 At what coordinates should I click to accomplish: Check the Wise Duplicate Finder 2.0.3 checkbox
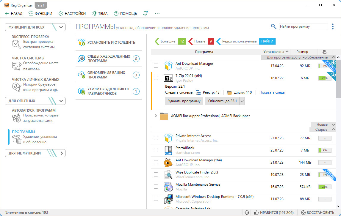(156, 174)
